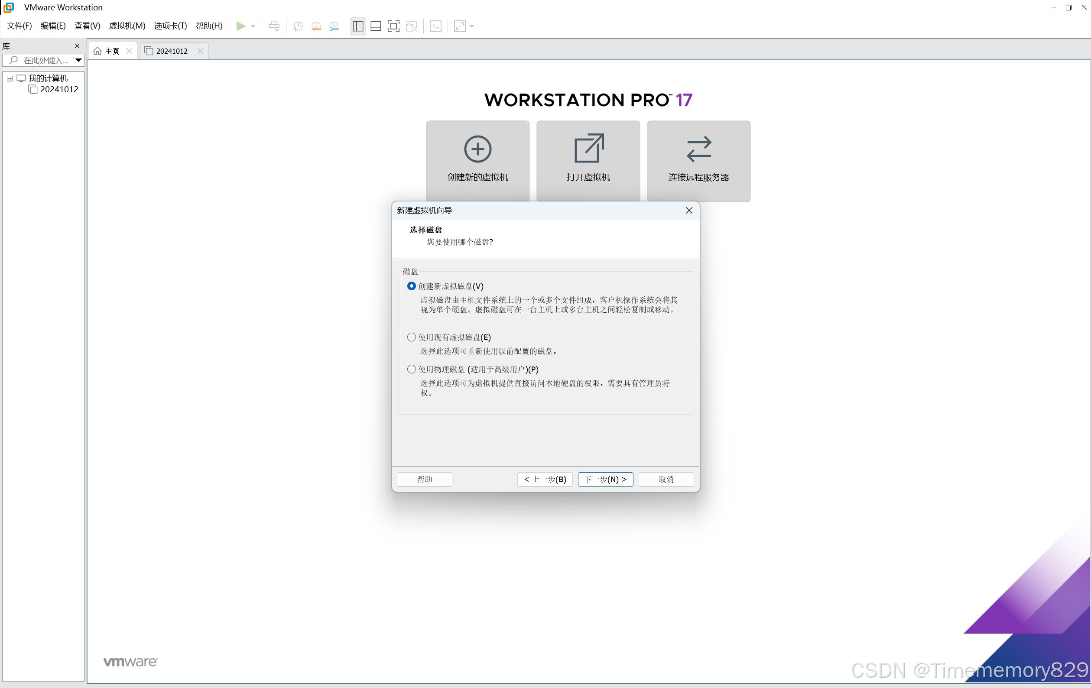Open the 编辑(E) menu

click(x=53, y=26)
